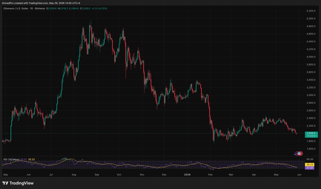321x189 pixels.
Task: Click the US flag economic event marker
Action: [x=300, y=153]
